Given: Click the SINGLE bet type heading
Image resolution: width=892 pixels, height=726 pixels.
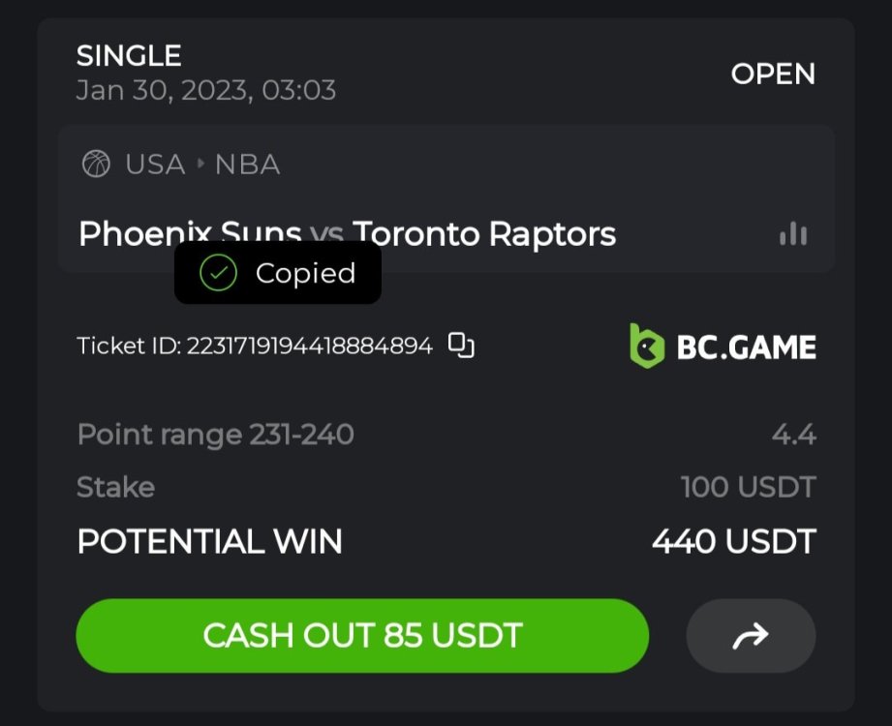Looking at the screenshot, I should 129,56.
